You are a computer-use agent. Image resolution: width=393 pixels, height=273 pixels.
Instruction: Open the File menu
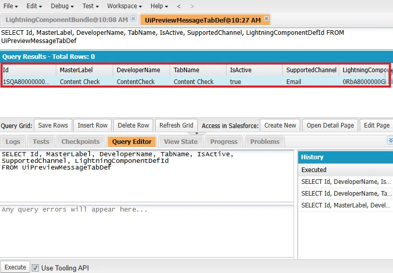click(x=11, y=6)
